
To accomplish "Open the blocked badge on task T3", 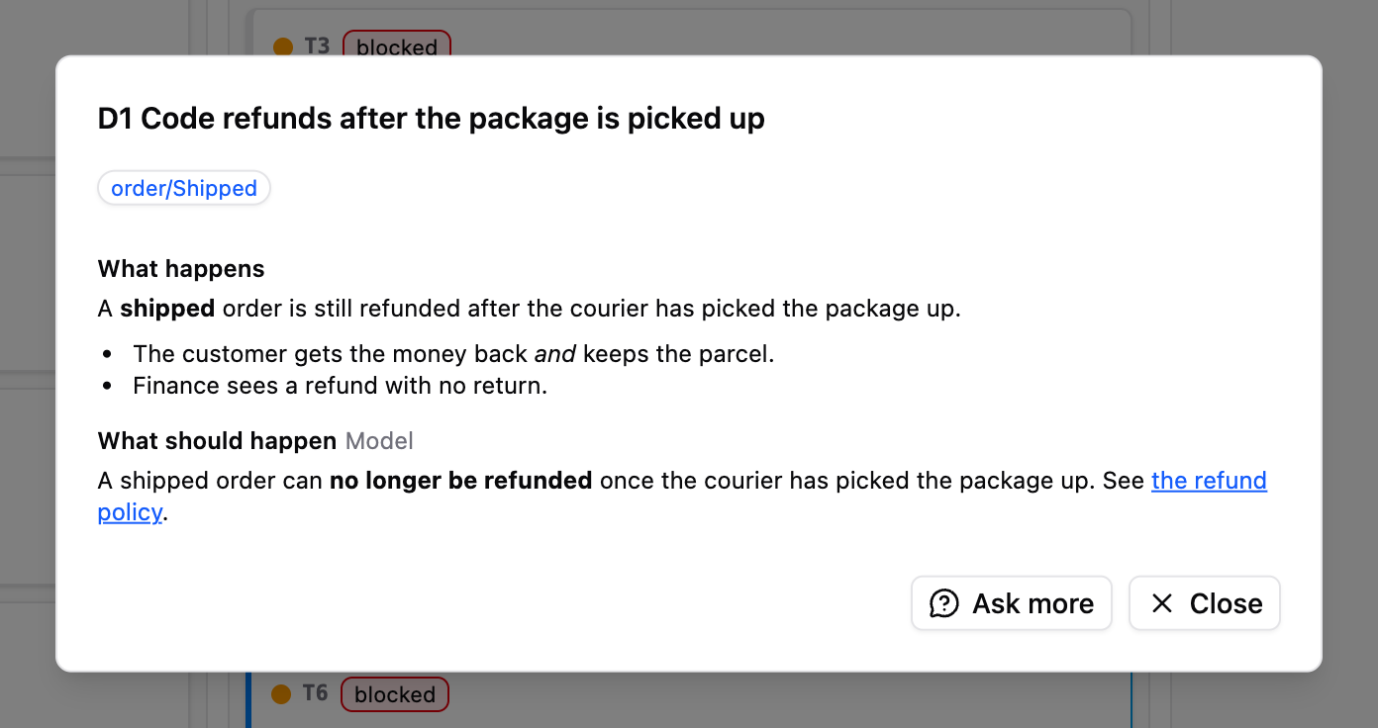I will [x=397, y=46].
